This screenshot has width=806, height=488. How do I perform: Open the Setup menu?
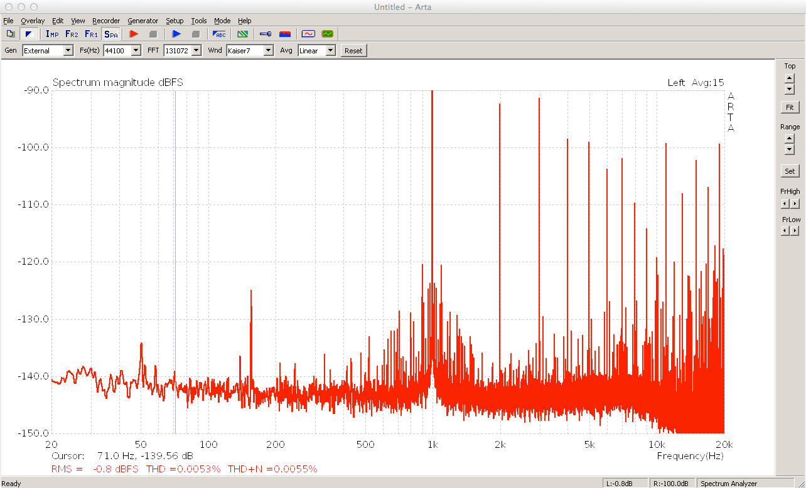[x=175, y=21]
